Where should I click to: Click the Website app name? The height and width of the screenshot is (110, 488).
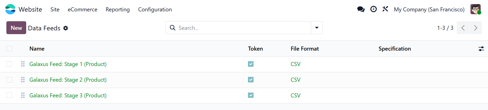pyautogui.click(x=30, y=9)
